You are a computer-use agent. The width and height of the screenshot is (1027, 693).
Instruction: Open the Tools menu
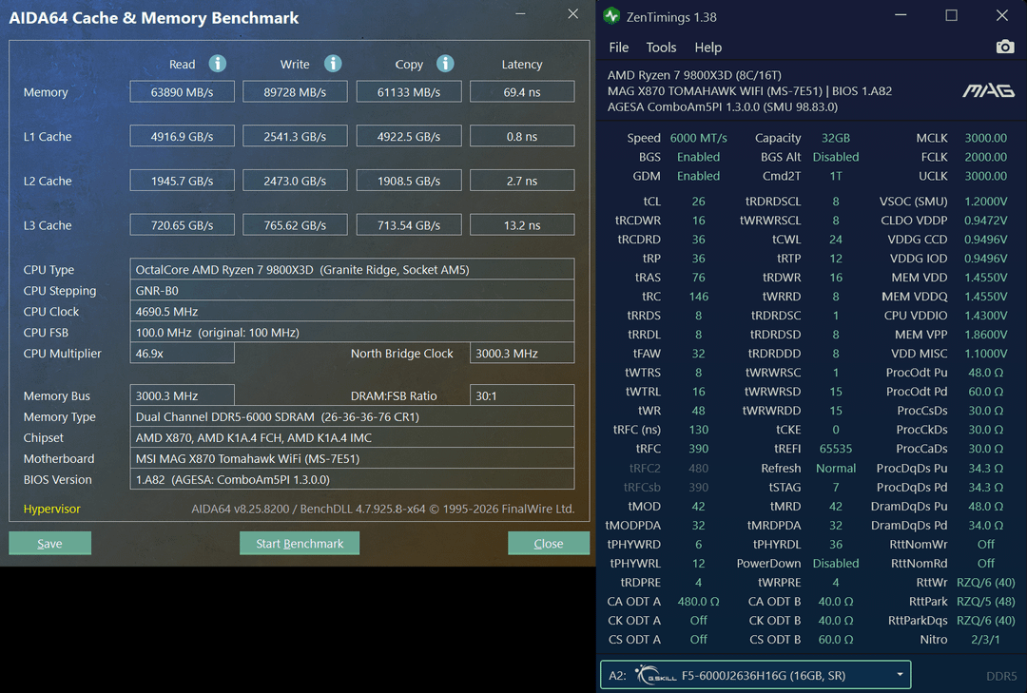coord(661,48)
